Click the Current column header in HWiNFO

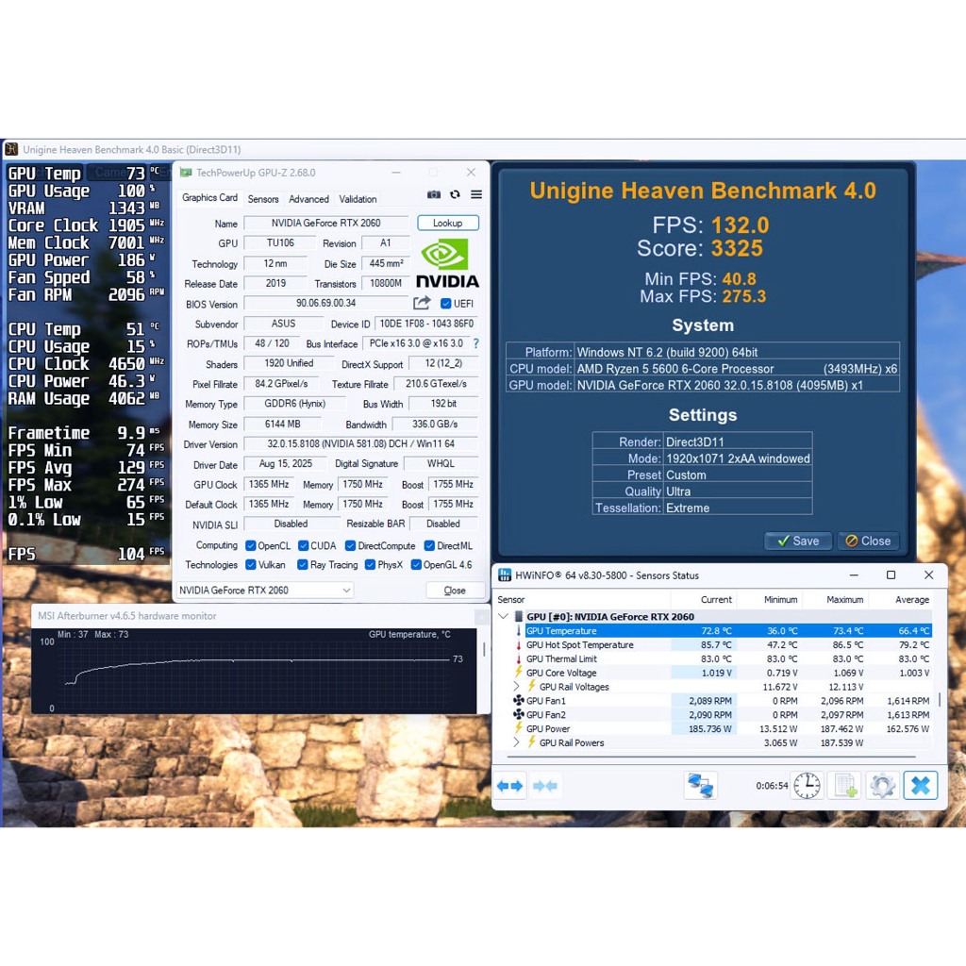[703, 599]
